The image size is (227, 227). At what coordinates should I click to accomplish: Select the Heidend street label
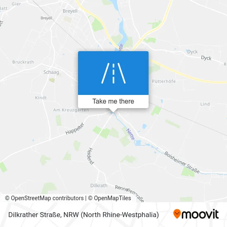(x=90, y=156)
